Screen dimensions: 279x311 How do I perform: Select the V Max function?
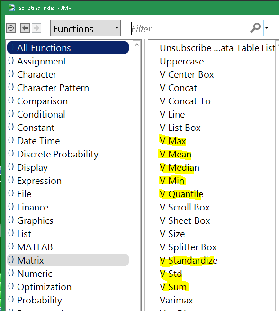[x=173, y=141]
